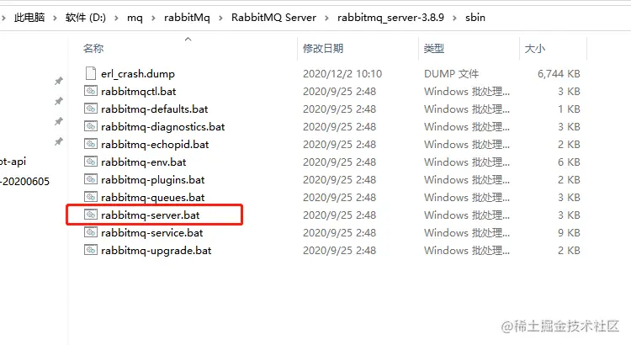631x345 pixels.
Task: Click the sbin breadcrumb segment
Action: (475, 18)
